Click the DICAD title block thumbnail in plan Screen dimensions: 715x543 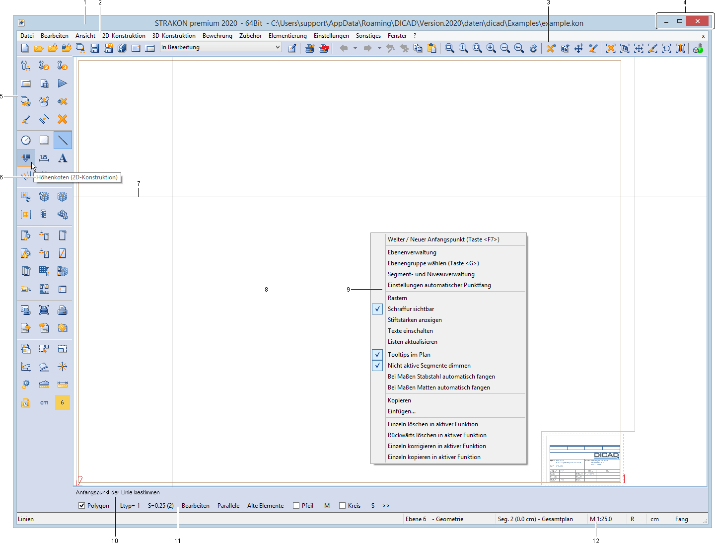click(584, 464)
